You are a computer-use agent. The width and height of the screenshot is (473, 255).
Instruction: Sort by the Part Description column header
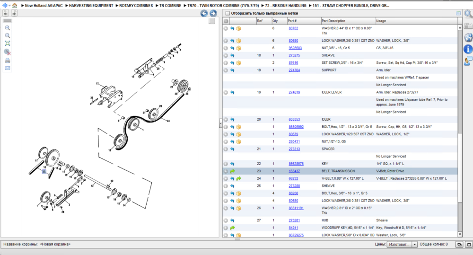[348, 21]
